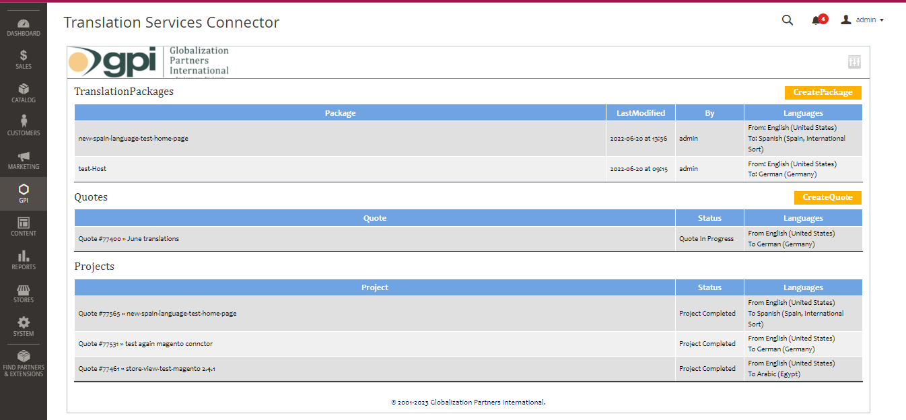This screenshot has width=906, height=420.
Task: Click the CreateQuote button
Action: pyautogui.click(x=827, y=197)
